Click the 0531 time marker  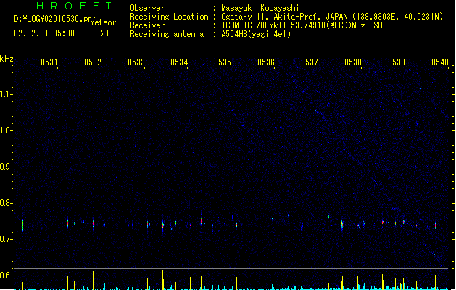(x=49, y=62)
